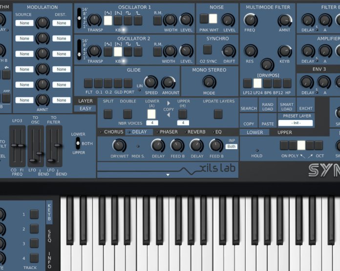Select the LP24 filter mode
The image size is (340, 271).
(257, 83)
